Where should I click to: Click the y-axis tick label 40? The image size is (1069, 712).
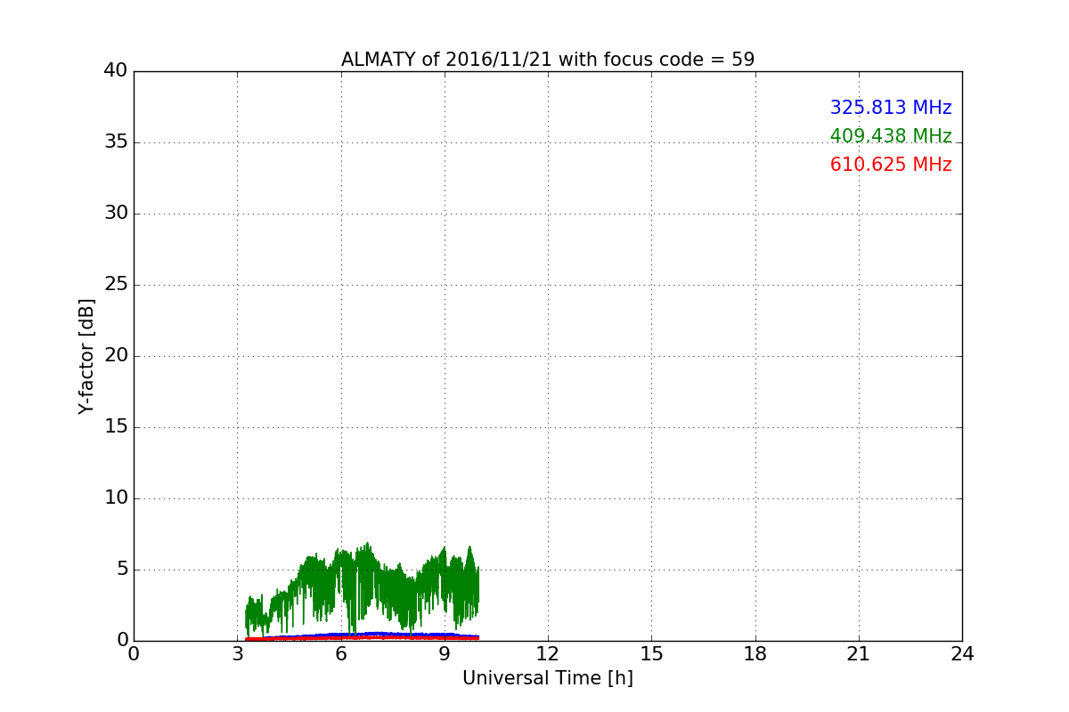[116, 71]
